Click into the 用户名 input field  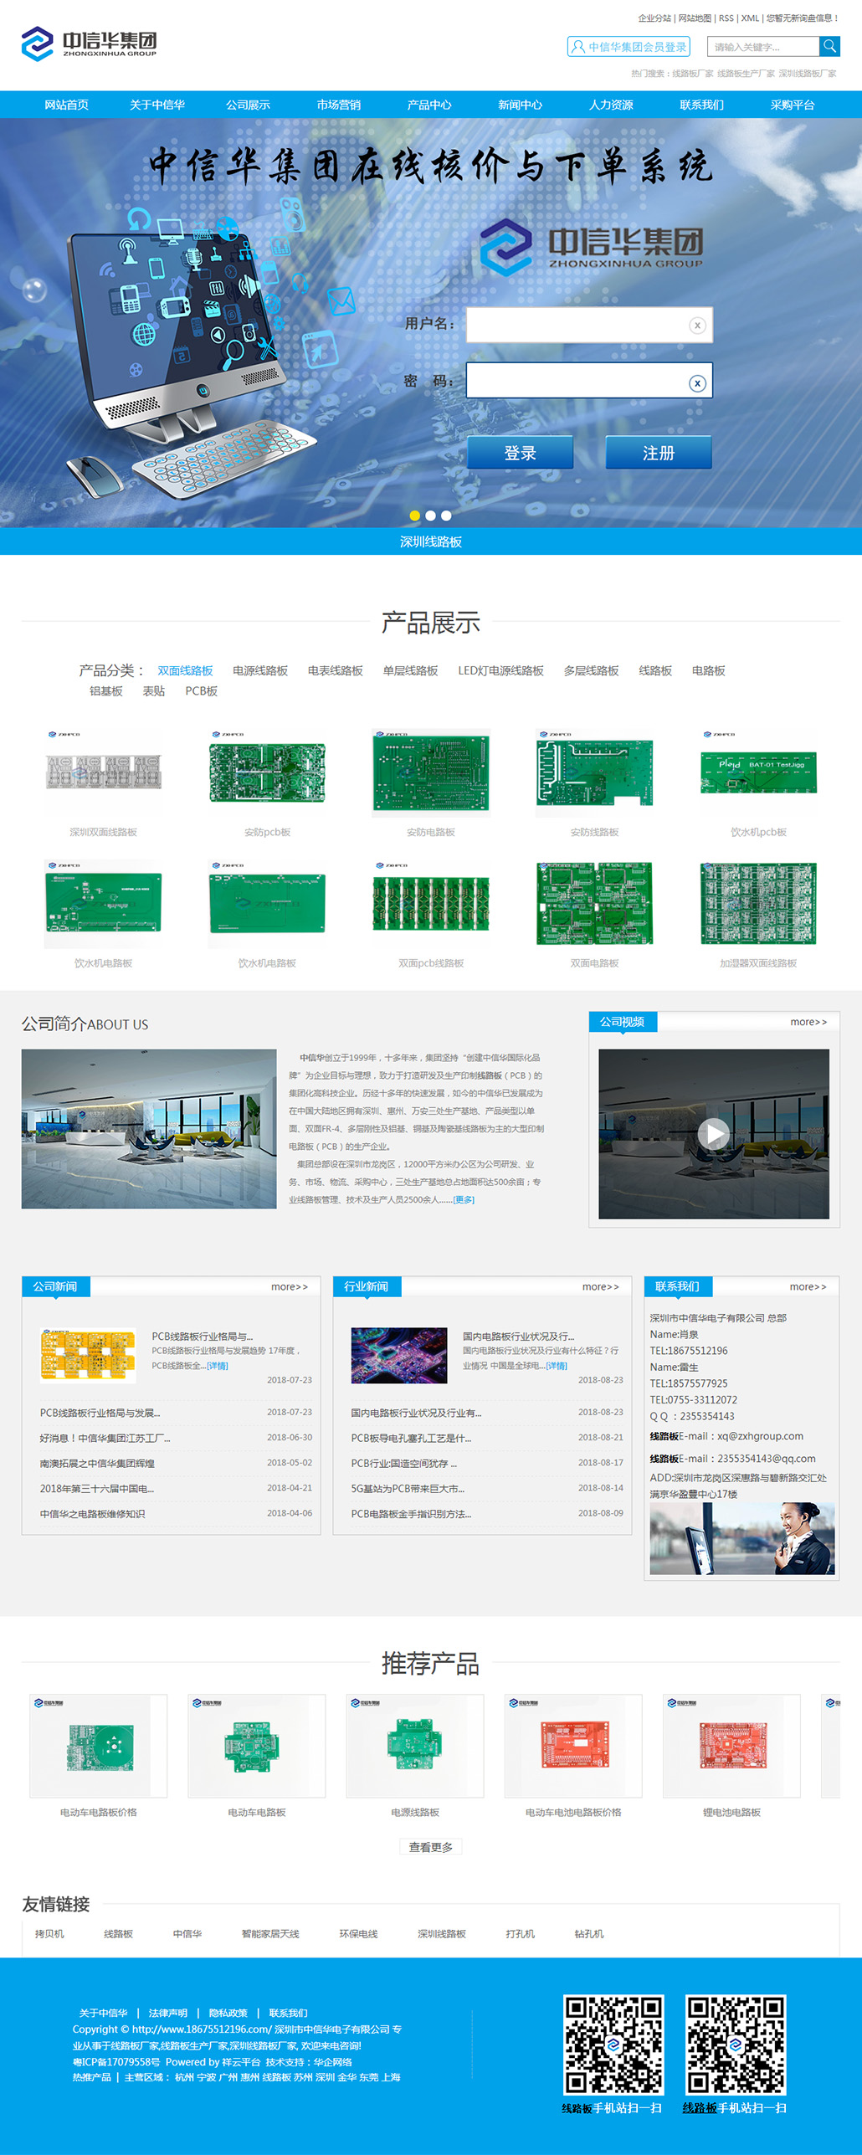pos(589,325)
